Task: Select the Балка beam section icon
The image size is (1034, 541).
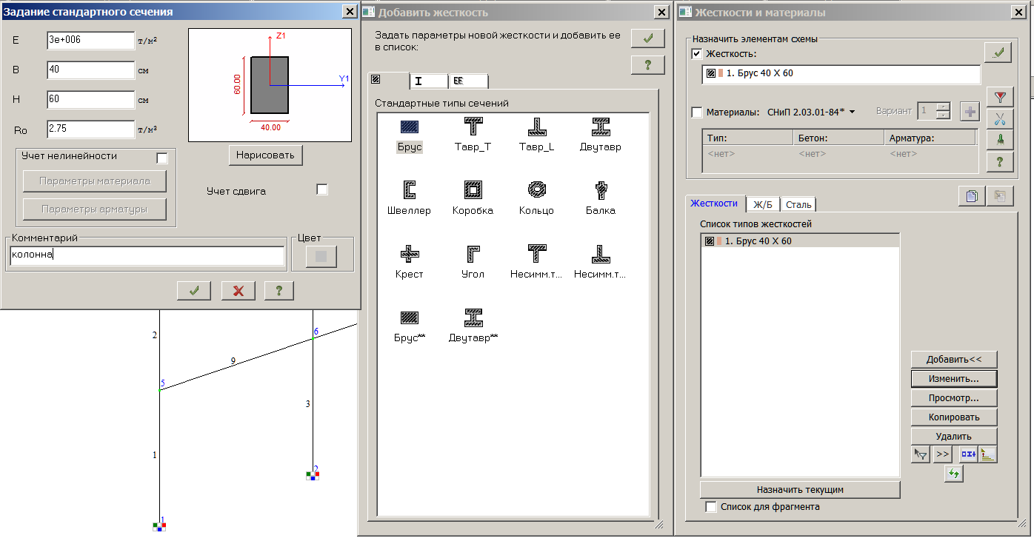Action: pyautogui.click(x=601, y=190)
